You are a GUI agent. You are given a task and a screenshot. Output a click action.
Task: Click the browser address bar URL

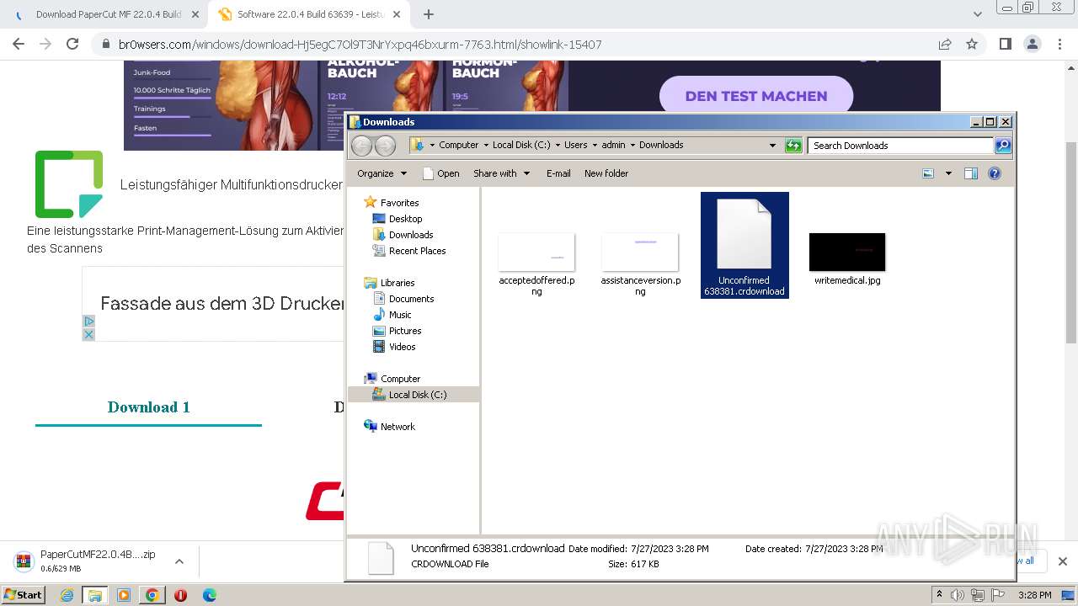click(x=360, y=45)
